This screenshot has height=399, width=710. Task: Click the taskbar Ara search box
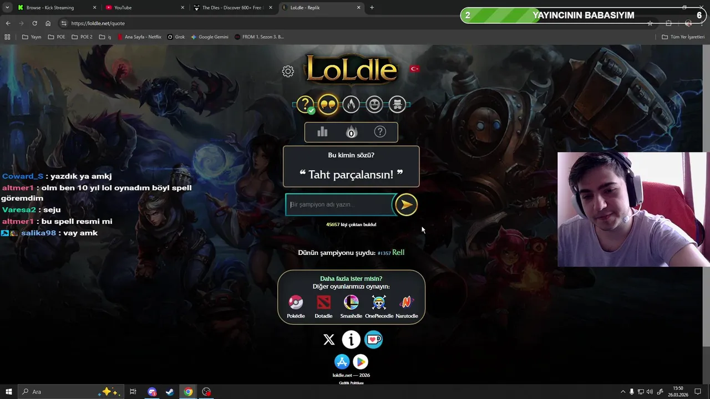70,392
